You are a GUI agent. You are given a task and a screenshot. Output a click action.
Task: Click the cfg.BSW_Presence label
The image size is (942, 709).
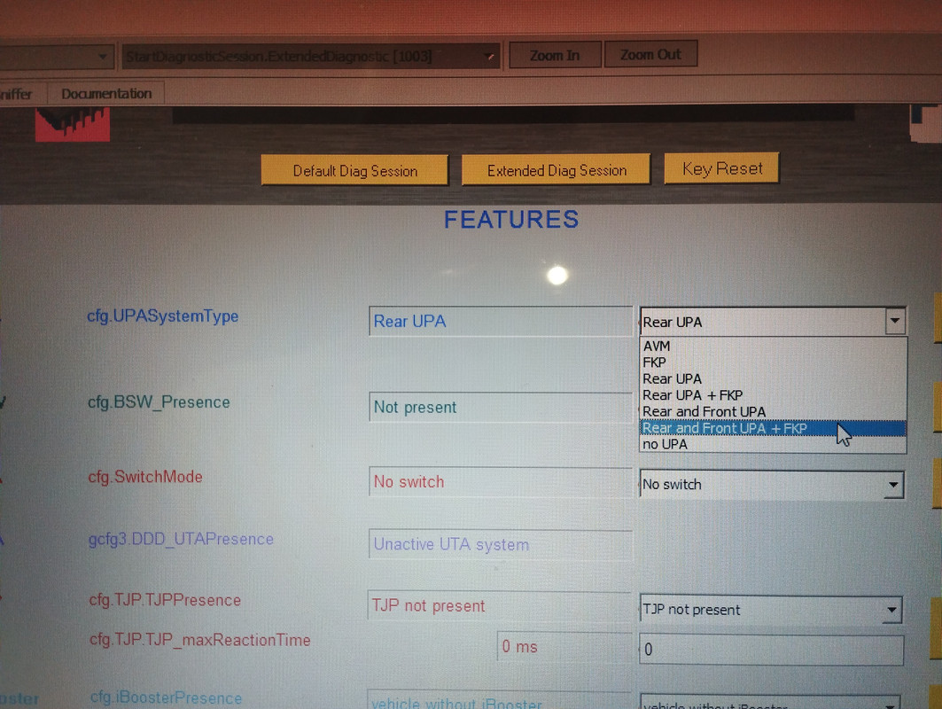click(159, 402)
